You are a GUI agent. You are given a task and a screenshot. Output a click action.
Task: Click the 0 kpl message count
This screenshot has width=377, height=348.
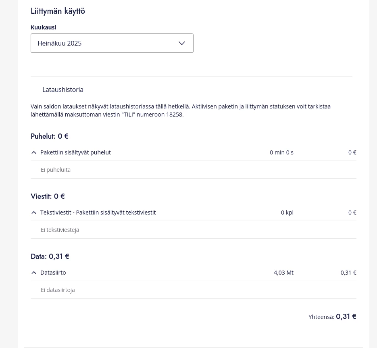[x=287, y=213]
